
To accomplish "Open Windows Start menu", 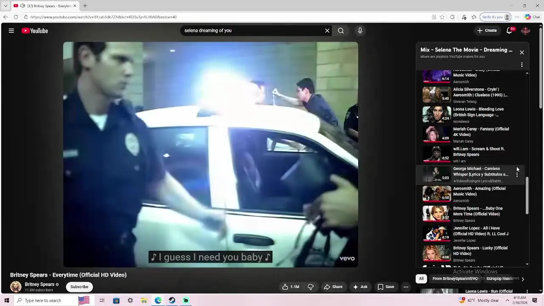I will (6, 300).
